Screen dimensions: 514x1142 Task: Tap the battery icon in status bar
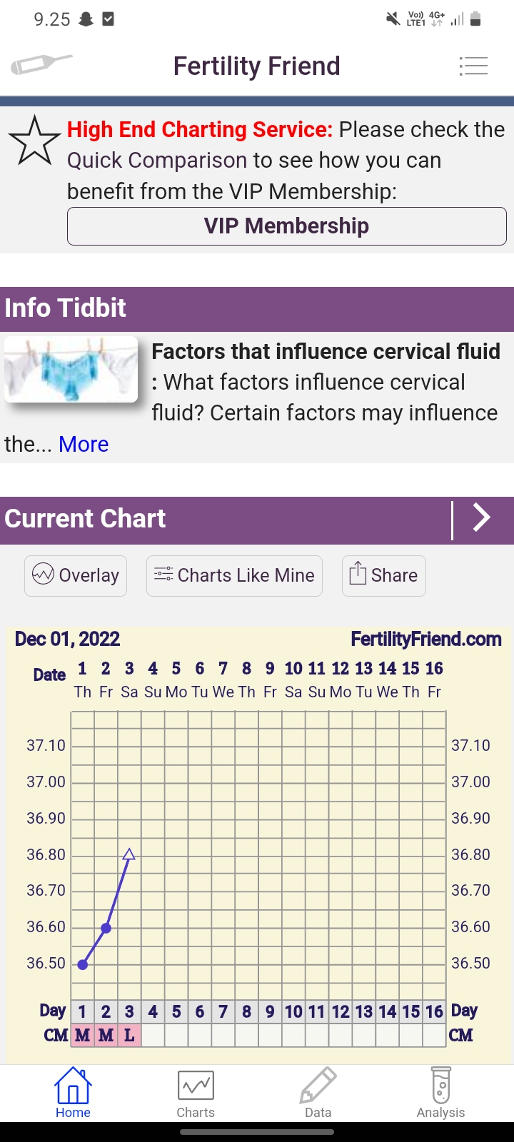tap(475, 19)
